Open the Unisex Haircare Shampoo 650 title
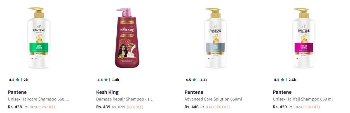The height and width of the screenshot is (113, 350). coord(39,99)
